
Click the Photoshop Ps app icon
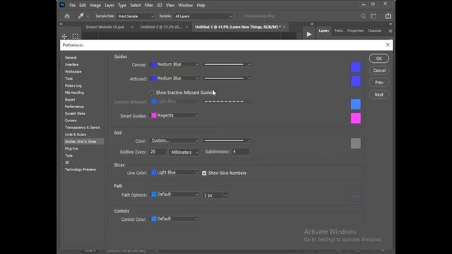(x=62, y=5)
